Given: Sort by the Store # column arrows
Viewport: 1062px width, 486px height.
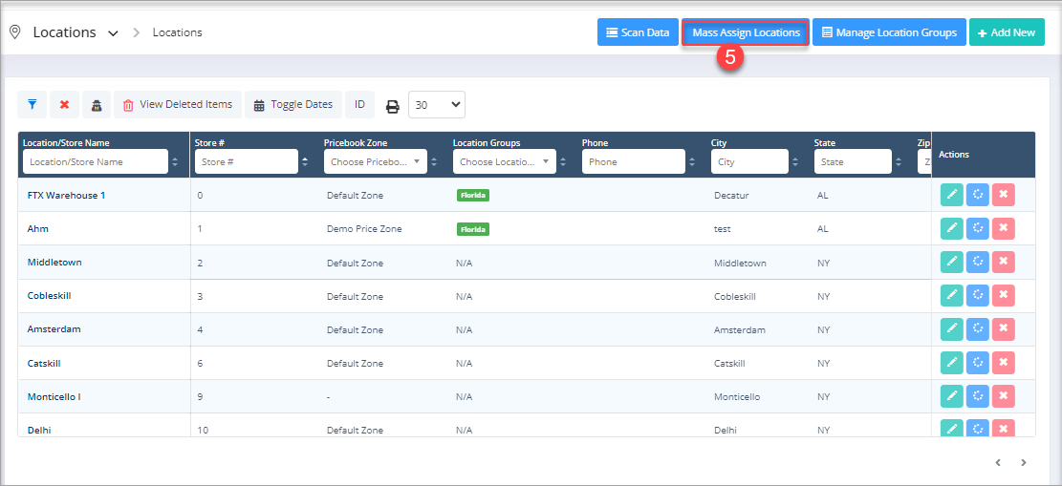Looking at the screenshot, I should pyautogui.click(x=305, y=162).
